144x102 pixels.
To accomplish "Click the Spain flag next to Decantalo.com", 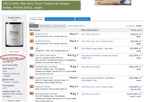I will (32, 34).
